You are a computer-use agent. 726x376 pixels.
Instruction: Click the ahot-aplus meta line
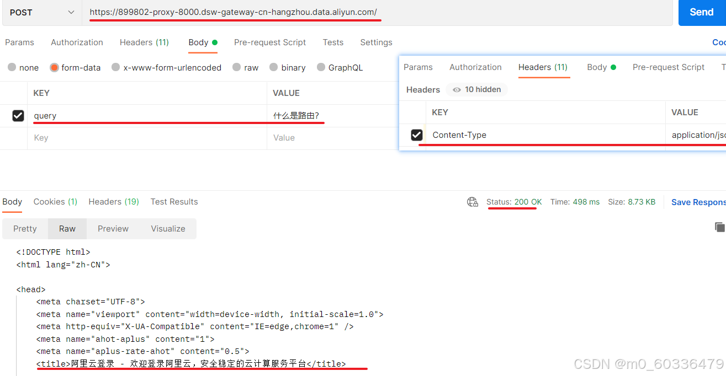[125, 339]
